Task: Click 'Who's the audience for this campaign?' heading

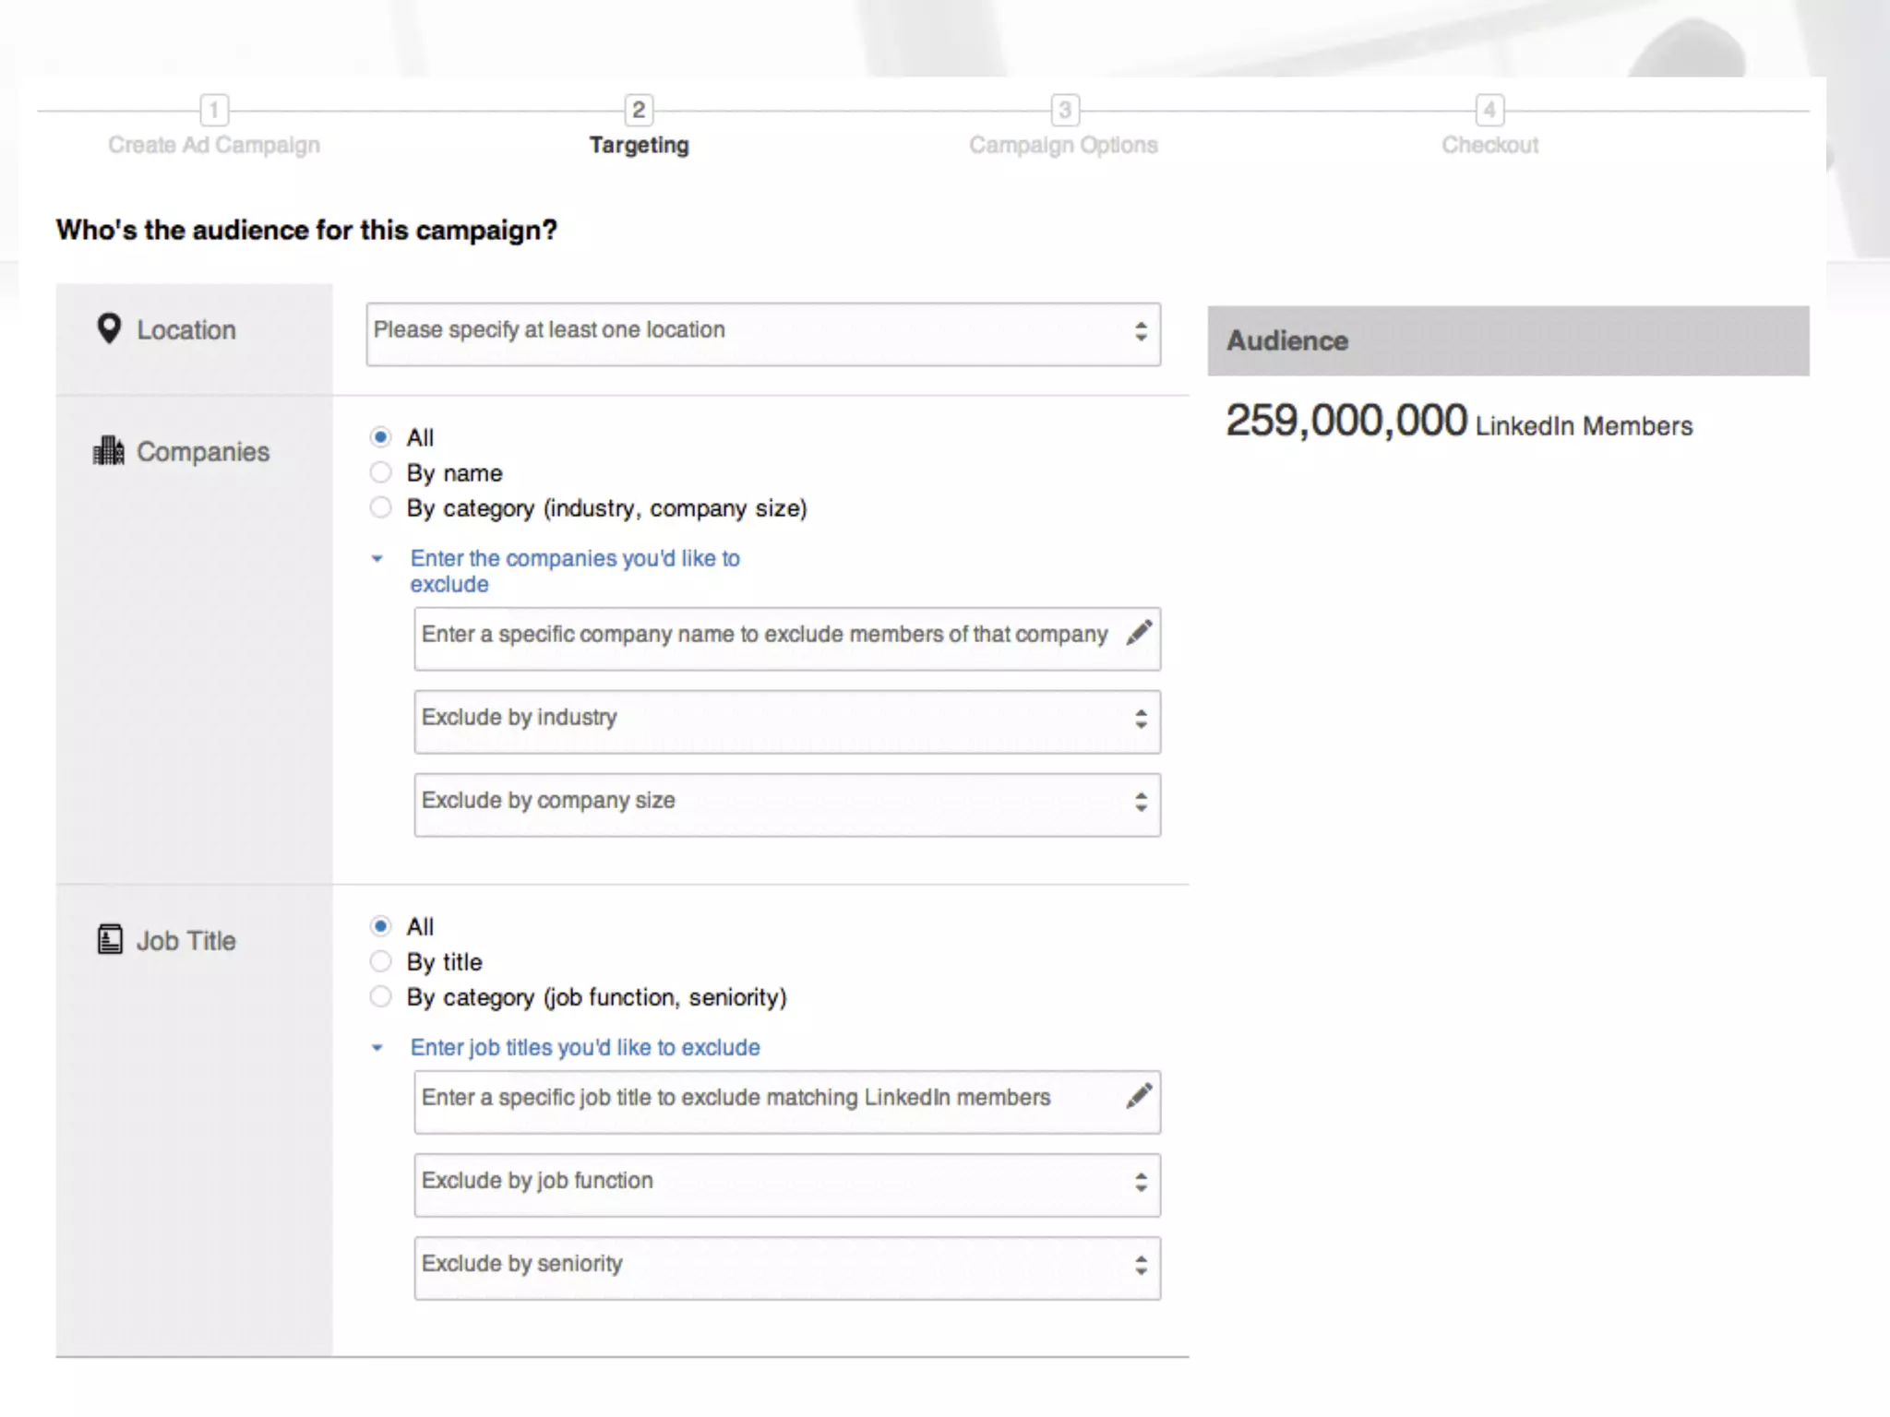Action: pyautogui.click(x=306, y=230)
